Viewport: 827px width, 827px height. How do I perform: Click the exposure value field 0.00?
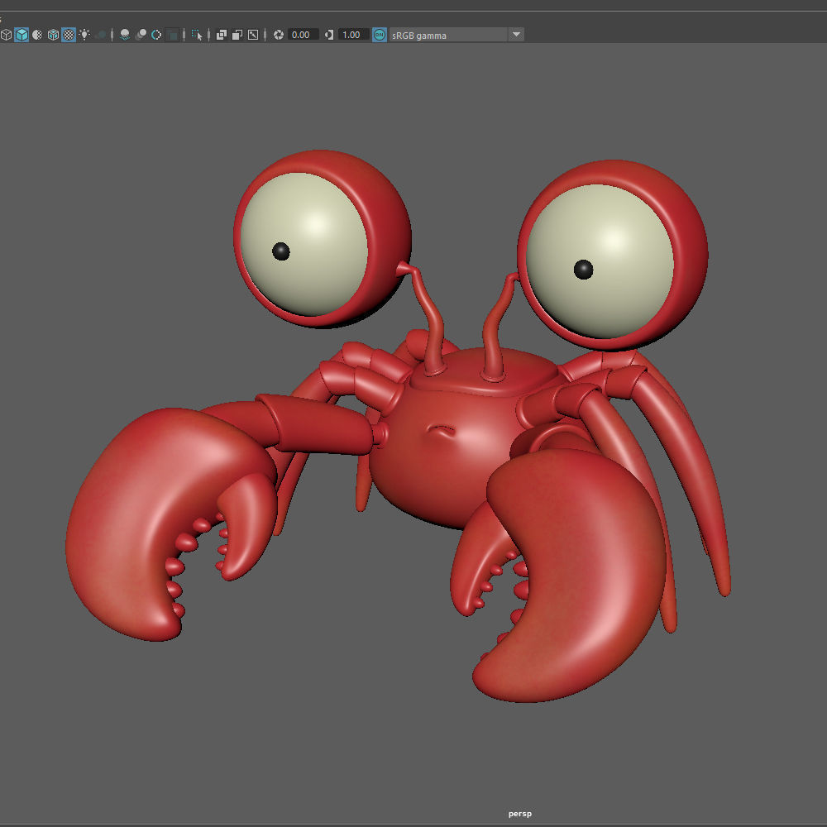pos(304,35)
